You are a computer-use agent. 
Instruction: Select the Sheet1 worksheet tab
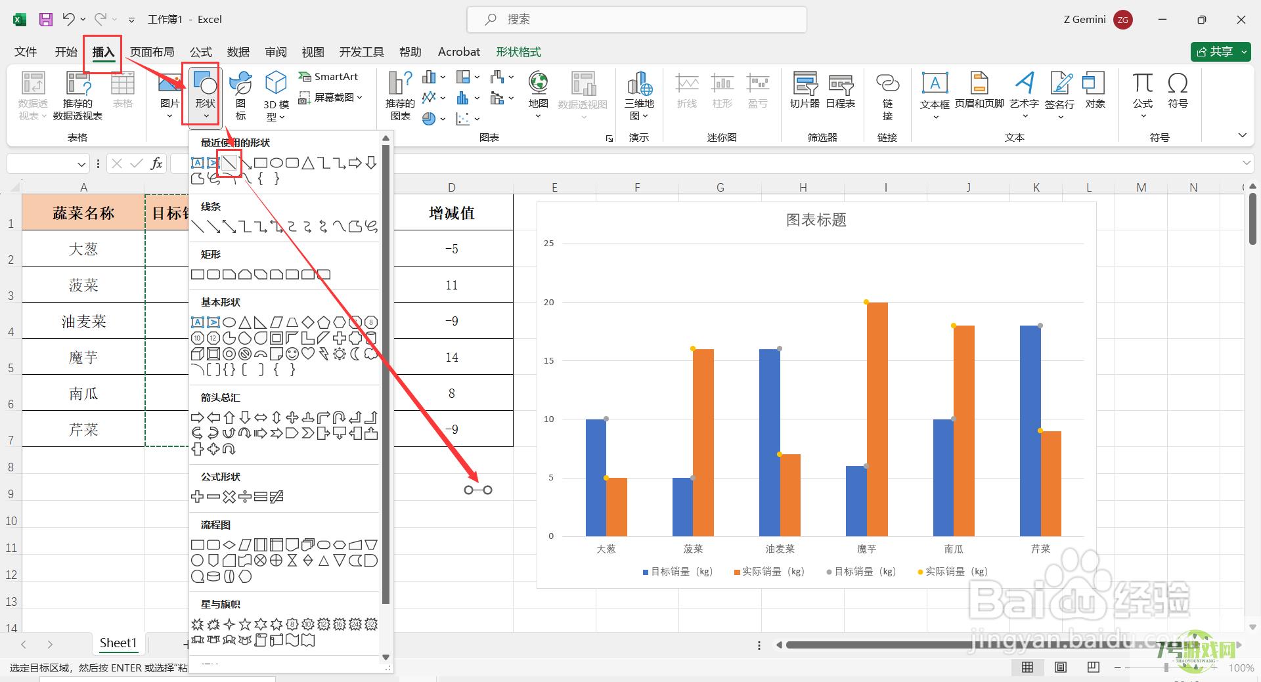[118, 643]
